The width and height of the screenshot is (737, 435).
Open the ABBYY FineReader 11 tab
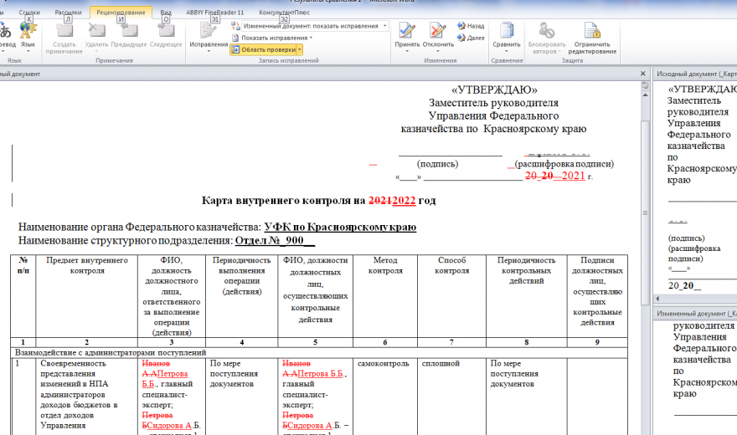point(214,13)
